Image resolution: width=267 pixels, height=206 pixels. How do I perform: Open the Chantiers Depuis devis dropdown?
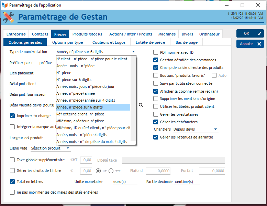tap(215, 130)
